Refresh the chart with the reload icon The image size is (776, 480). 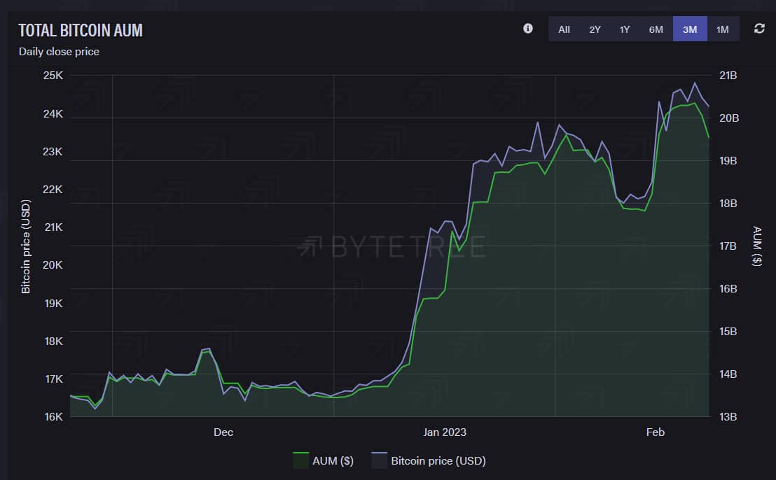tap(759, 29)
